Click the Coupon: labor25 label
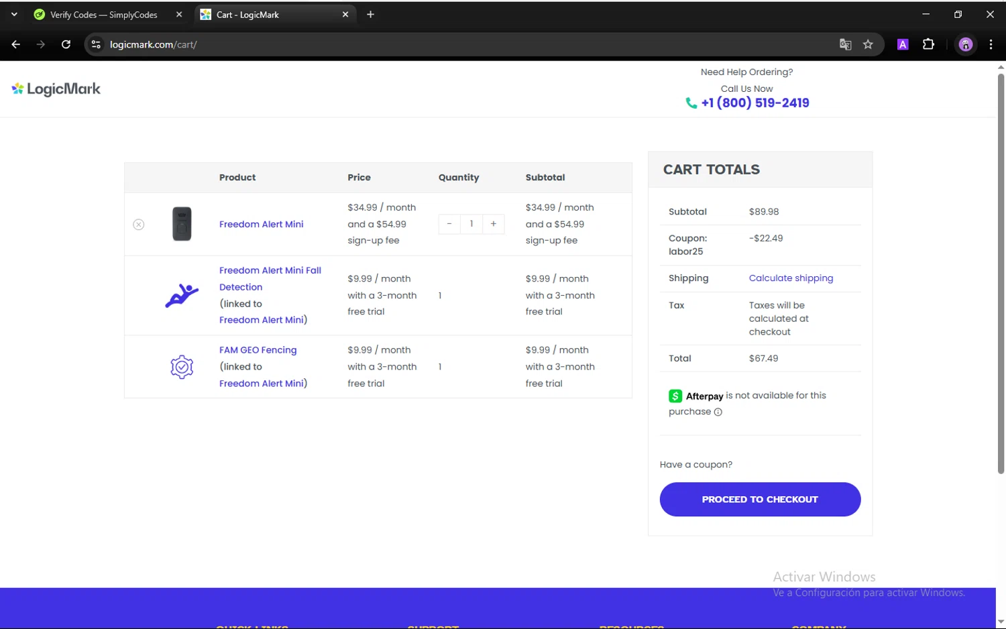The image size is (1006, 629). (x=688, y=245)
